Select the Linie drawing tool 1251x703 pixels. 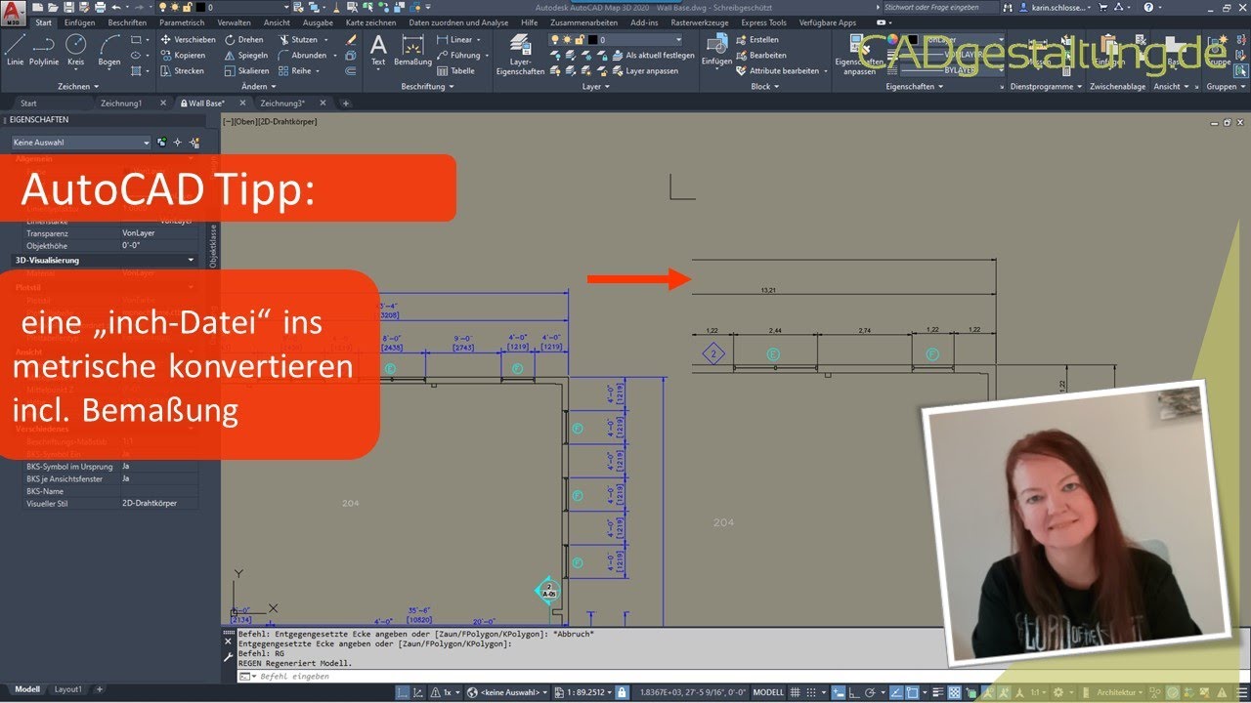pos(15,50)
